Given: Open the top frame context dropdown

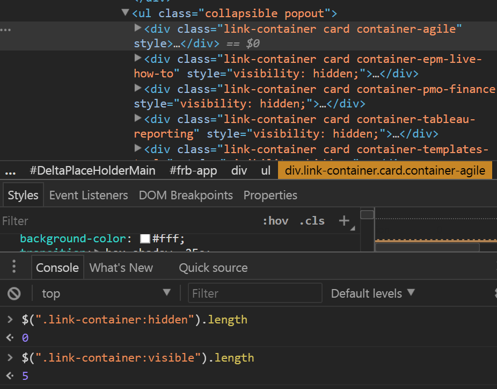Looking at the screenshot, I should pos(106,293).
